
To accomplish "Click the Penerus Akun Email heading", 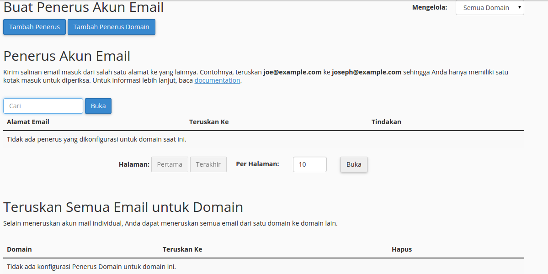I will (67, 56).
